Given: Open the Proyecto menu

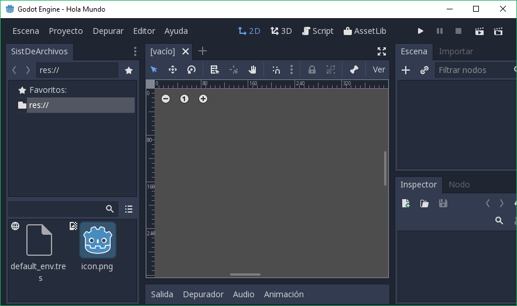Looking at the screenshot, I should (x=66, y=31).
